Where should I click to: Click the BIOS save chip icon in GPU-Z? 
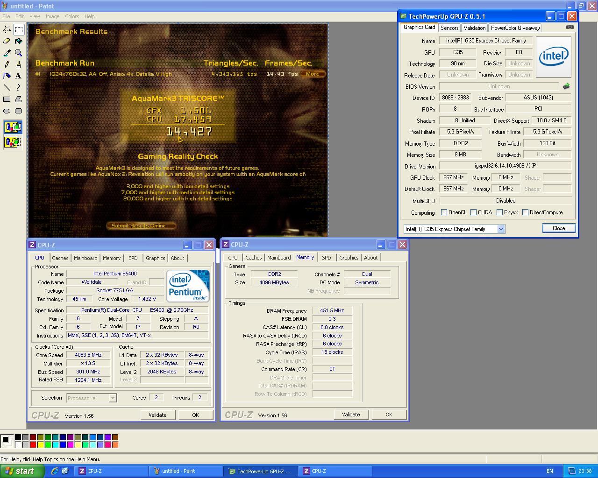tap(566, 86)
